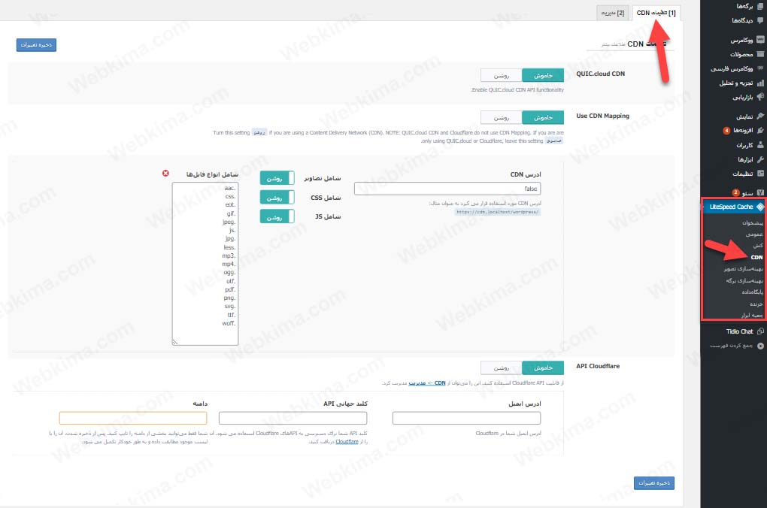The width and height of the screenshot is (767, 508).
Task: Click the textarea resize handle corner
Action: [x=175, y=342]
